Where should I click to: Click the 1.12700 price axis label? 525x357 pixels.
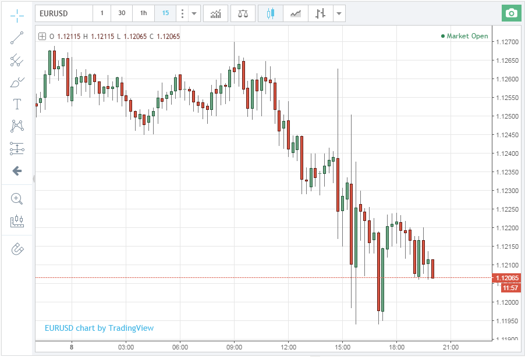point(508,42)
